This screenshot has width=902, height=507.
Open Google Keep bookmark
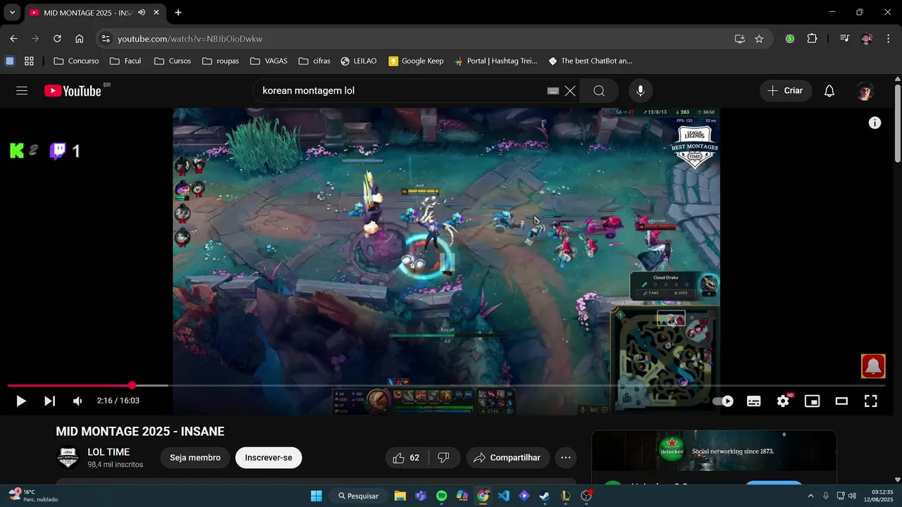[x=416, y=61]
